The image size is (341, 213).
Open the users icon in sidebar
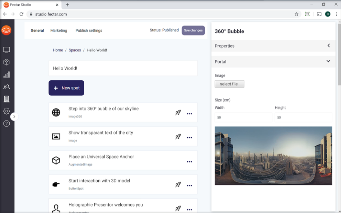7,87
